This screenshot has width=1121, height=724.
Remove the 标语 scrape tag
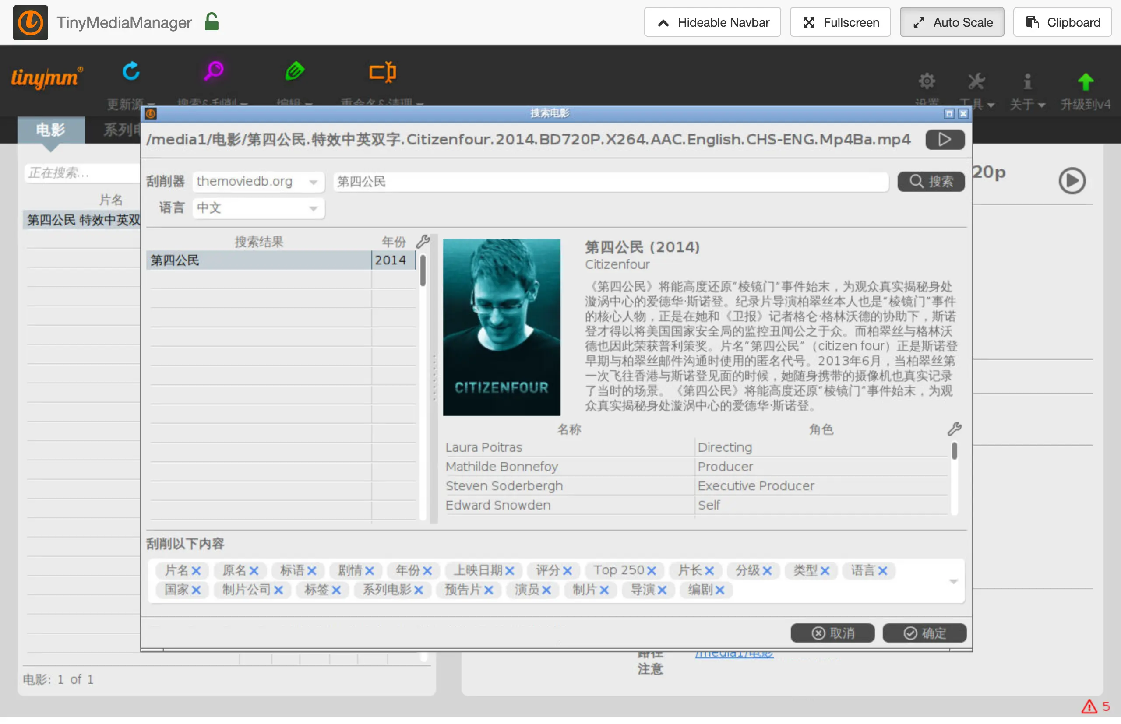(x=311, y=571)
